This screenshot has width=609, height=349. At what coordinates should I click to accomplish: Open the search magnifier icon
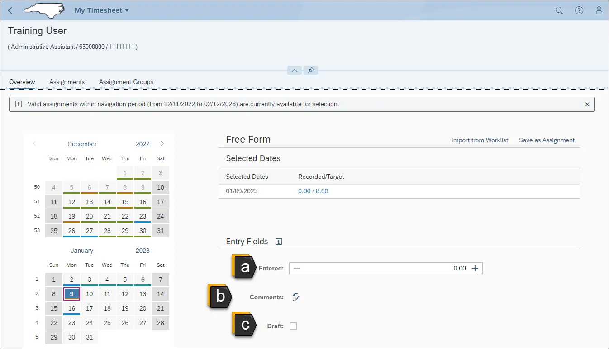coord(559,10)
